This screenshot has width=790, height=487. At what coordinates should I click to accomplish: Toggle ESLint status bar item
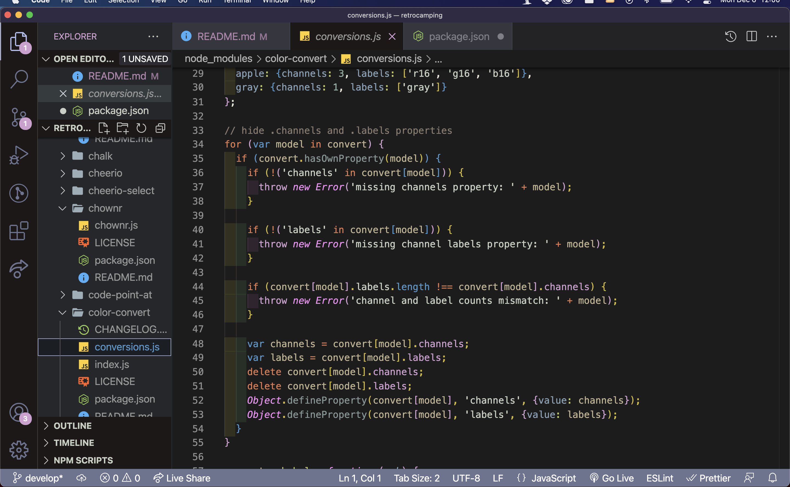659,478
